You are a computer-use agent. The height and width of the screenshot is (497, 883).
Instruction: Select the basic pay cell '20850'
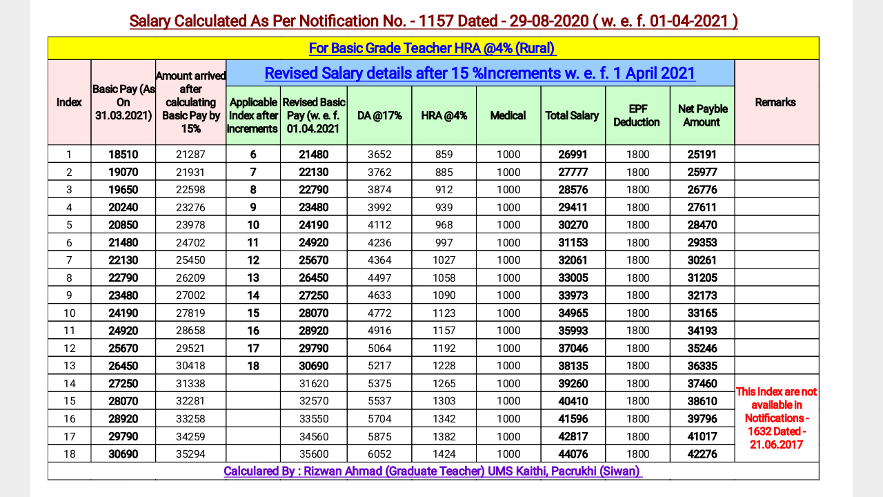(x=123, y=225)
